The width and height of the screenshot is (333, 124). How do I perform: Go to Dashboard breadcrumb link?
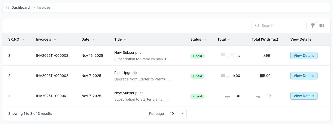click(20, 7)
